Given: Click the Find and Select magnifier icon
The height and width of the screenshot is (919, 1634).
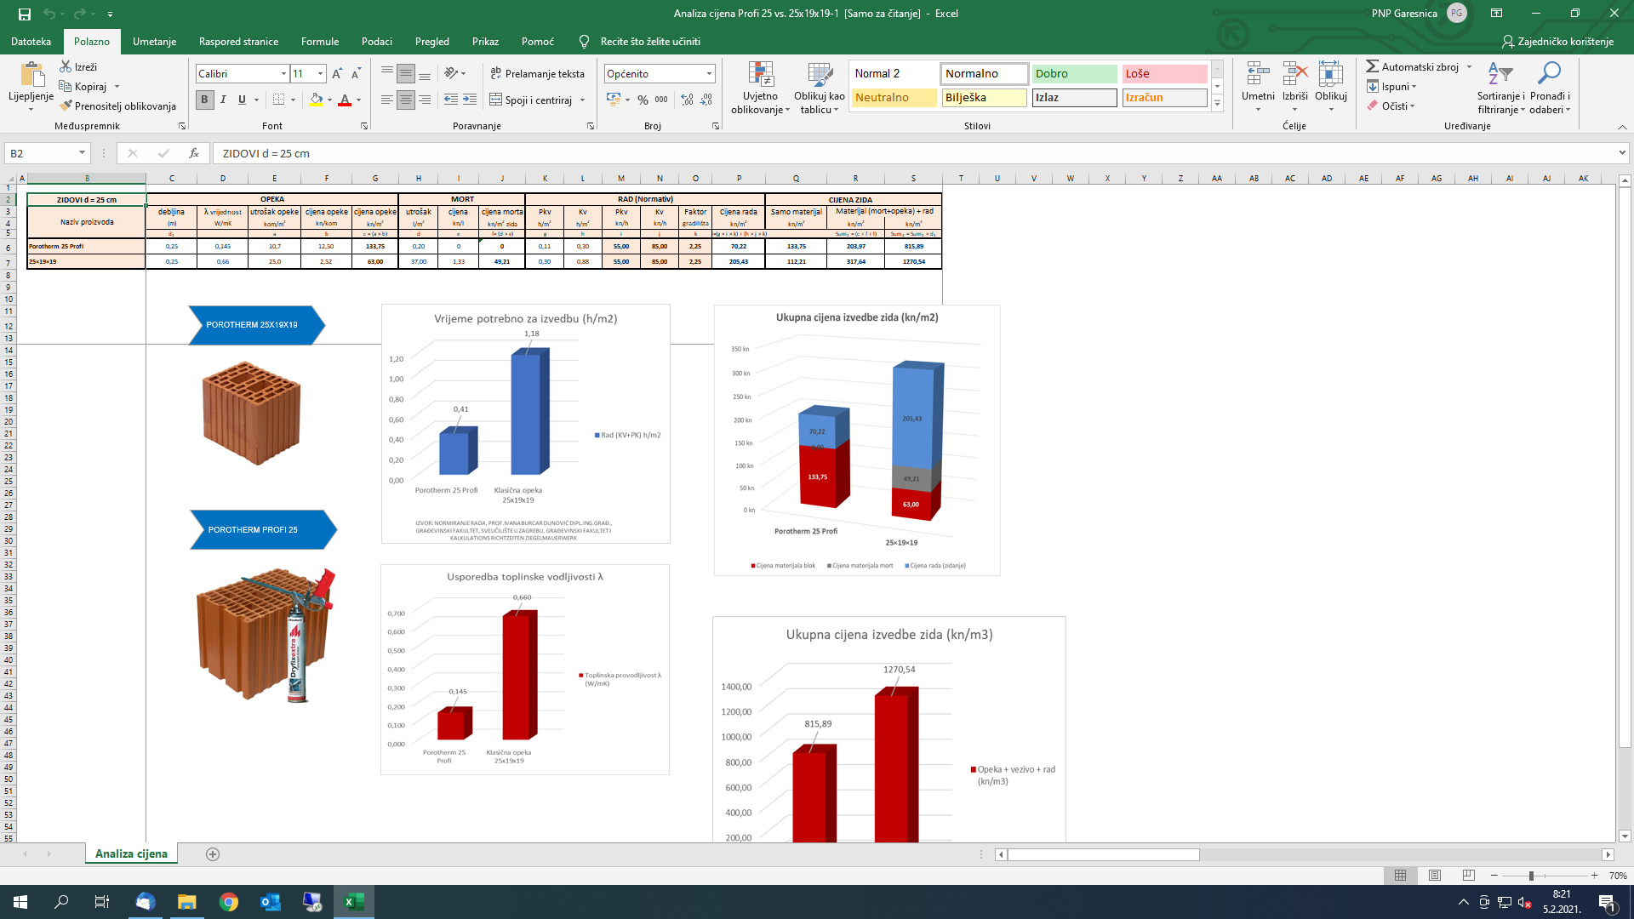Looking at the screenshot, I should pyautogui.click(x=1549, y=74).
